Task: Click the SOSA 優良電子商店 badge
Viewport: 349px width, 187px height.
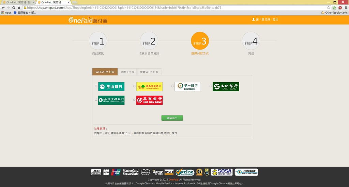Action: tap(222, 172)
